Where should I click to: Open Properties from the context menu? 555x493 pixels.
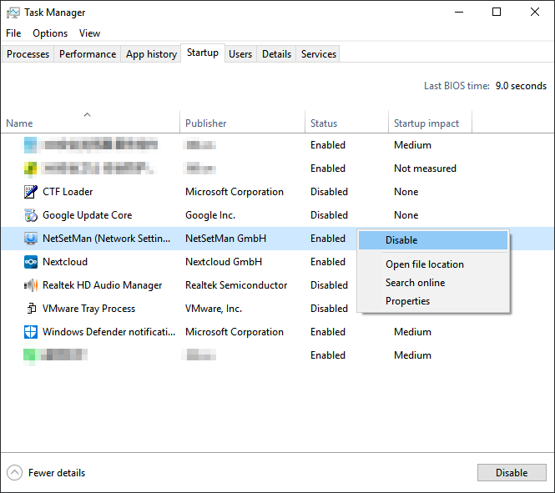point(407,301)
